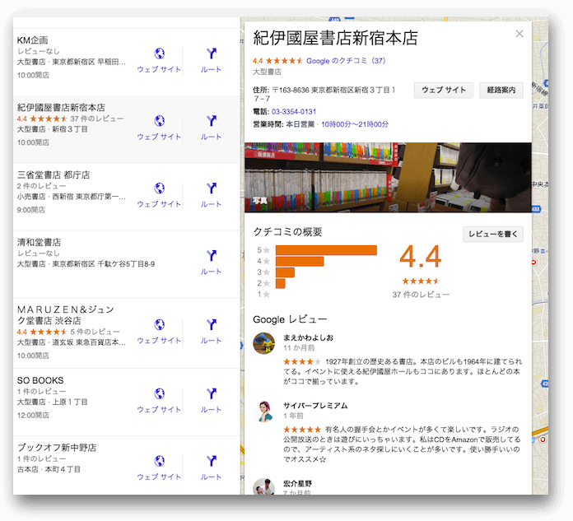573x521 pixels.
Task: Click the 紀伊國屋書店新宿本店 detail panel title
Action: point(335,38)
